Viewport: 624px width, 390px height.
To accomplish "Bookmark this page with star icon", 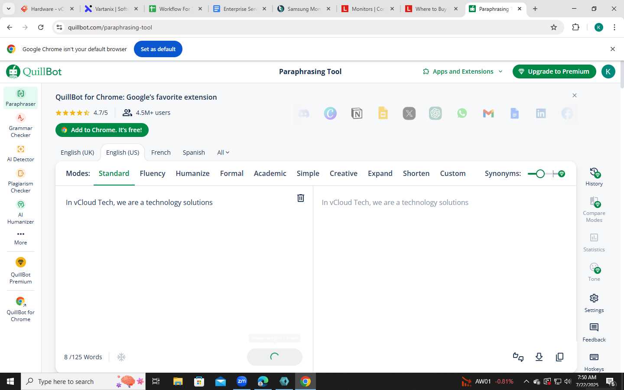I will point(554,27).
